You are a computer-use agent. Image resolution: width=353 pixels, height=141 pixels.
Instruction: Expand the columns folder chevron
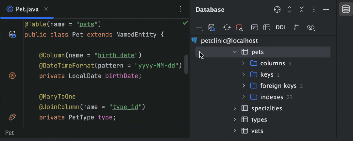point(244,63)
